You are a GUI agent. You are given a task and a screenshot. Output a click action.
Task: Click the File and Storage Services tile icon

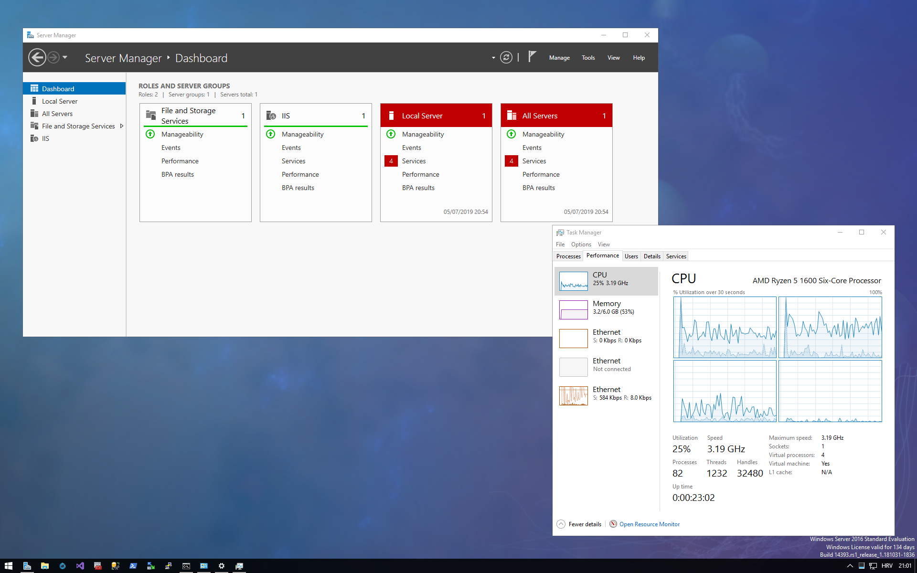[x=151, y=115]
